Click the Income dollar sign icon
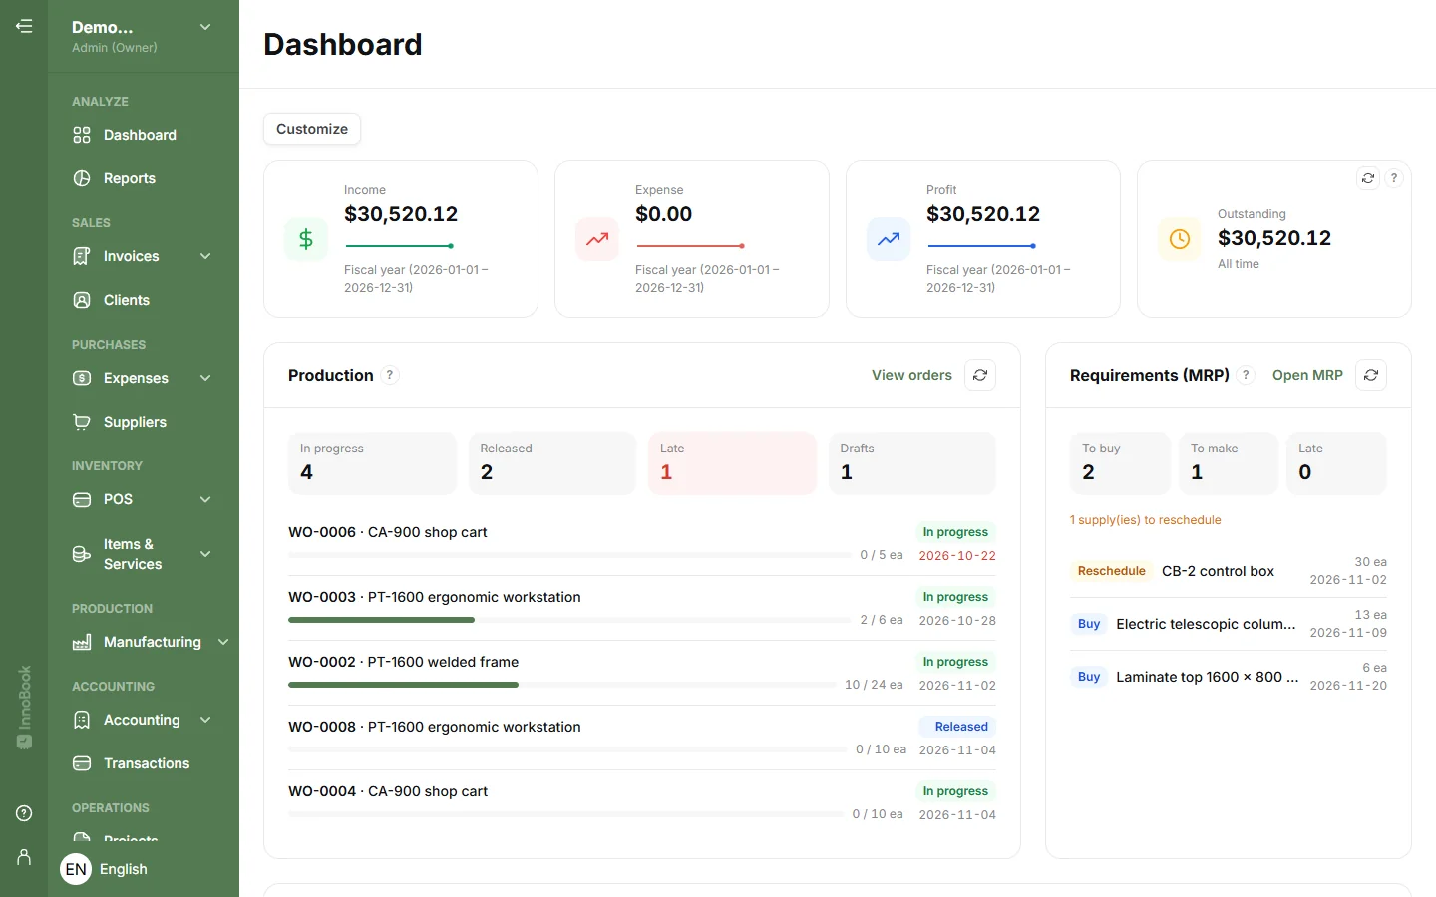1436x897 pixels. coord(306,239)
